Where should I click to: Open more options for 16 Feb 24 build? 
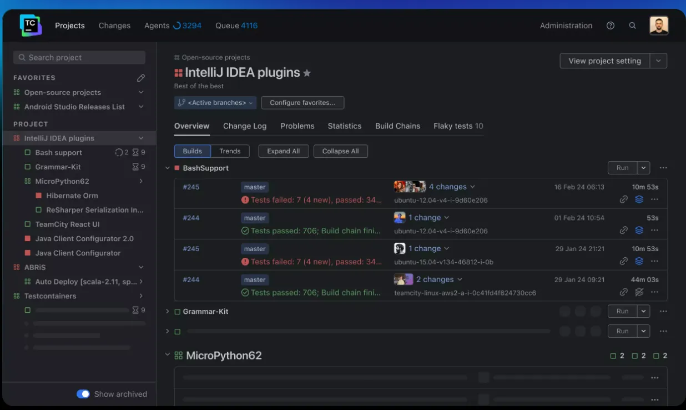[655, 199]
